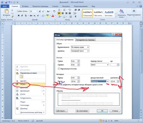Click the Слева indent input field

74,61
